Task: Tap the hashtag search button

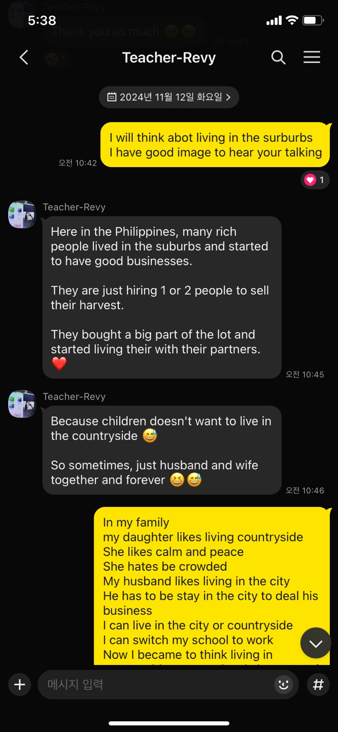Action: pos(318,685)
